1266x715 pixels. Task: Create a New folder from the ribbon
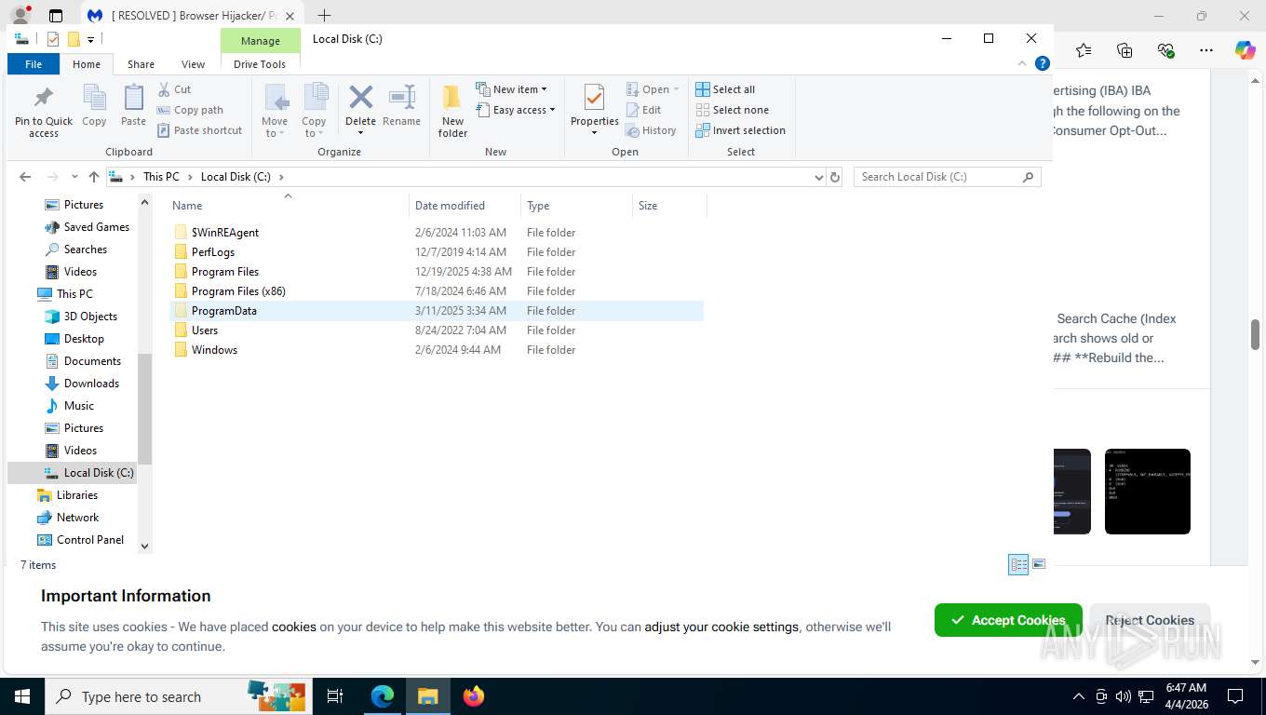point(452,111)
